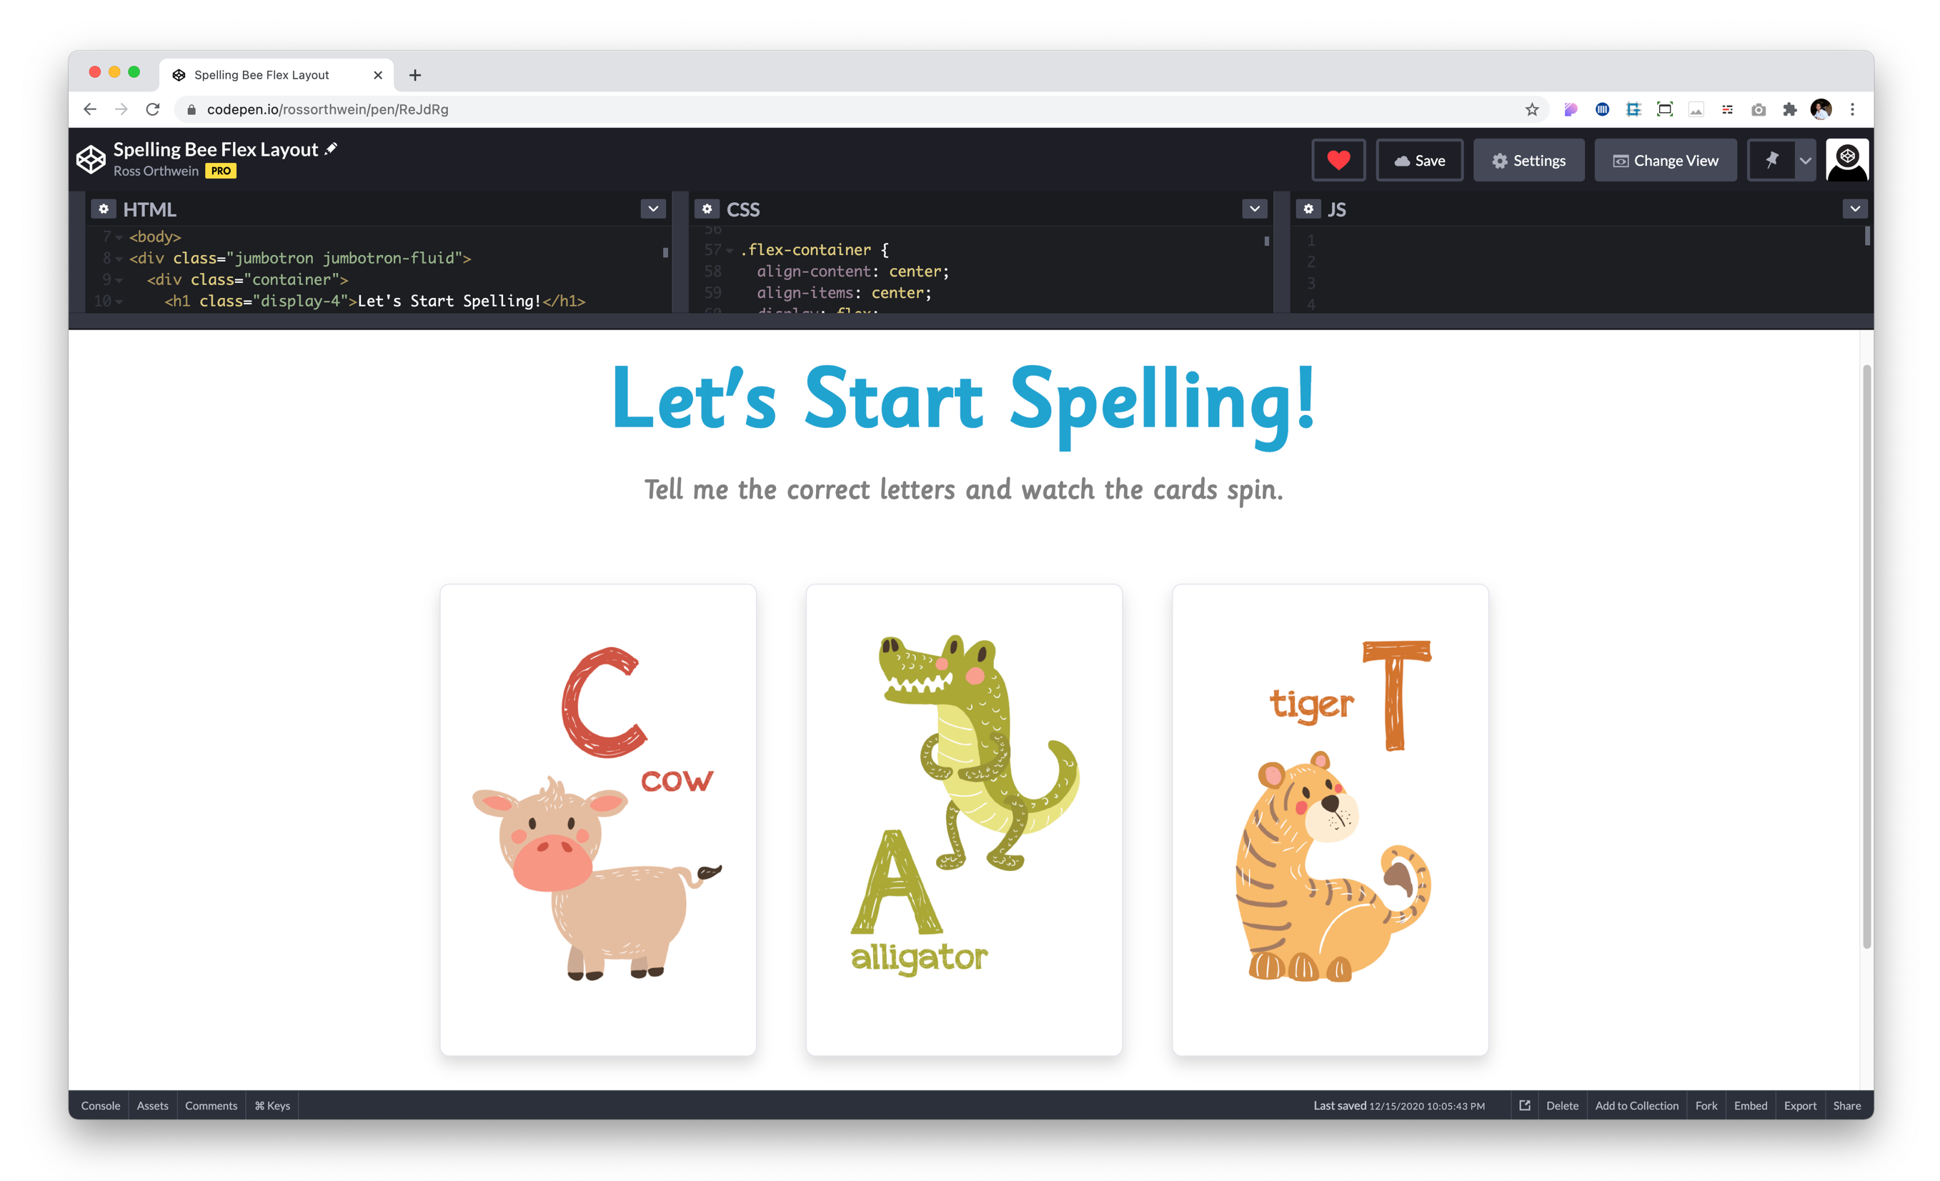Click Export in footer
The image size is (1940, 1181).
click(1800, 1105)
